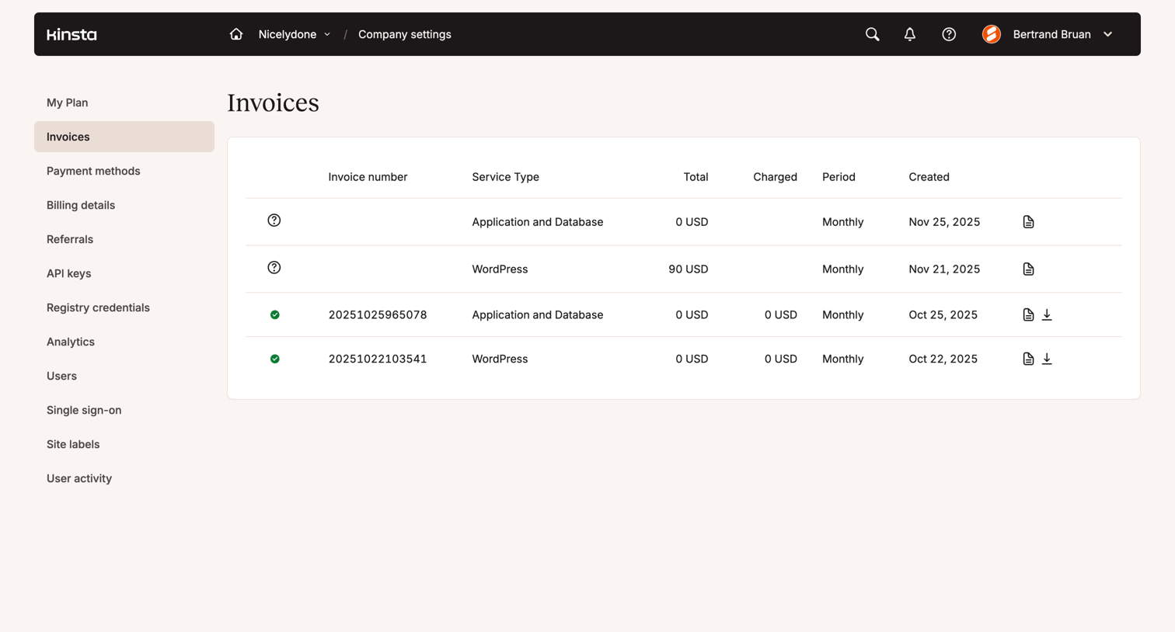Click the Oct 22, 2025 created date
Viewport: 1175px width, 632px height.
pyautogui.click(x=943, y=359)
